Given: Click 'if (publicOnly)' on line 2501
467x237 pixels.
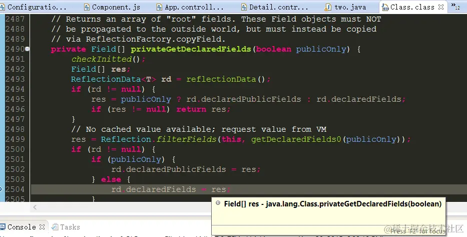Looking at the screenshot, I should click(128, 159).
